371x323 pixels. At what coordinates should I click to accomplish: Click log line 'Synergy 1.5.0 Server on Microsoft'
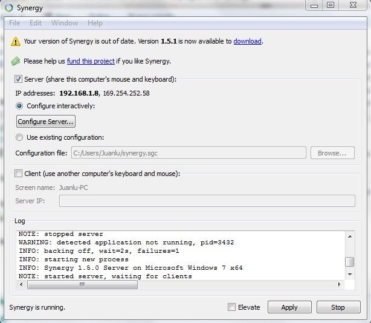coord(131,268)
